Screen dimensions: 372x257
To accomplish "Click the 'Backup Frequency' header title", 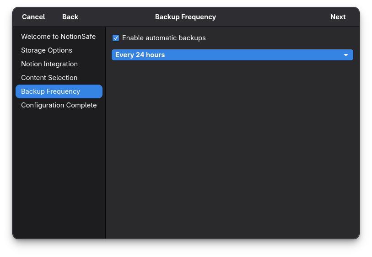I will click(x=185, y=17).
